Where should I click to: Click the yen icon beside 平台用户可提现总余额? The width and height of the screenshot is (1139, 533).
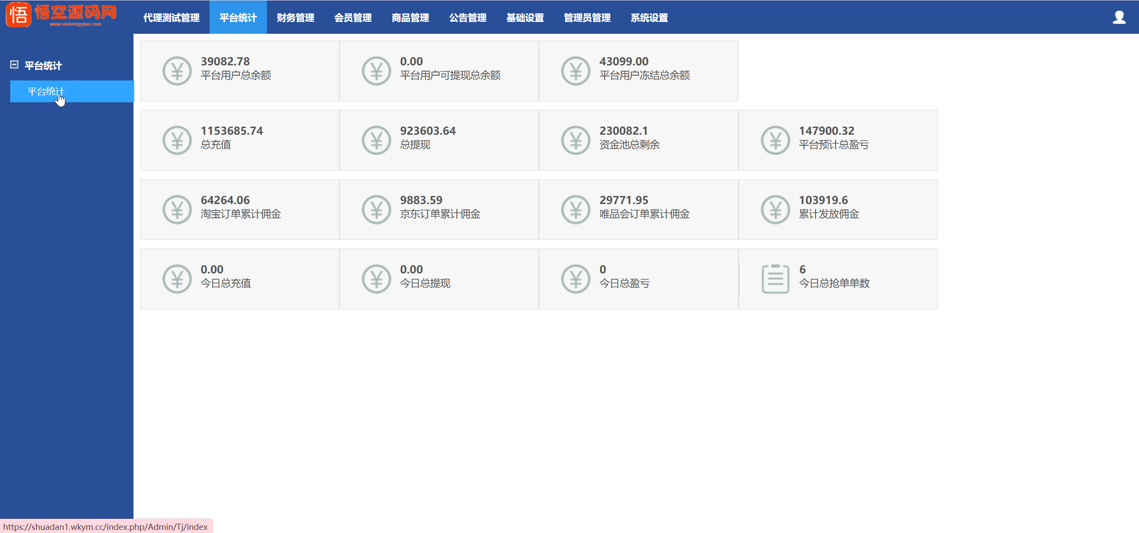click(x=376, y=71)
